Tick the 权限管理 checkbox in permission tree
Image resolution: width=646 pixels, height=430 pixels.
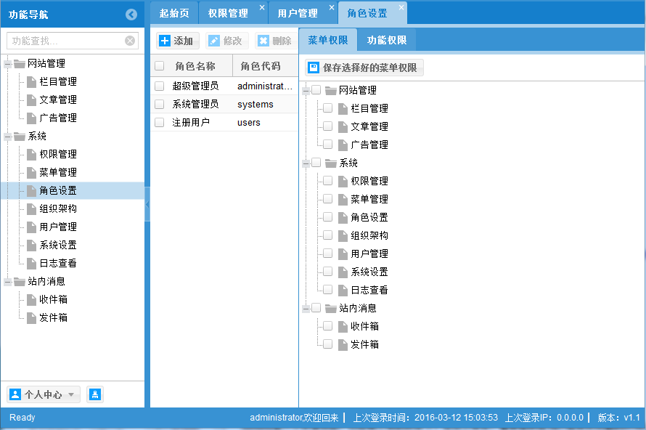tap(327, 181)
